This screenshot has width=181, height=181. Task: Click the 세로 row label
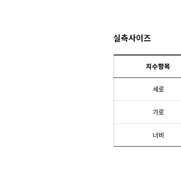tap(159, 89)
